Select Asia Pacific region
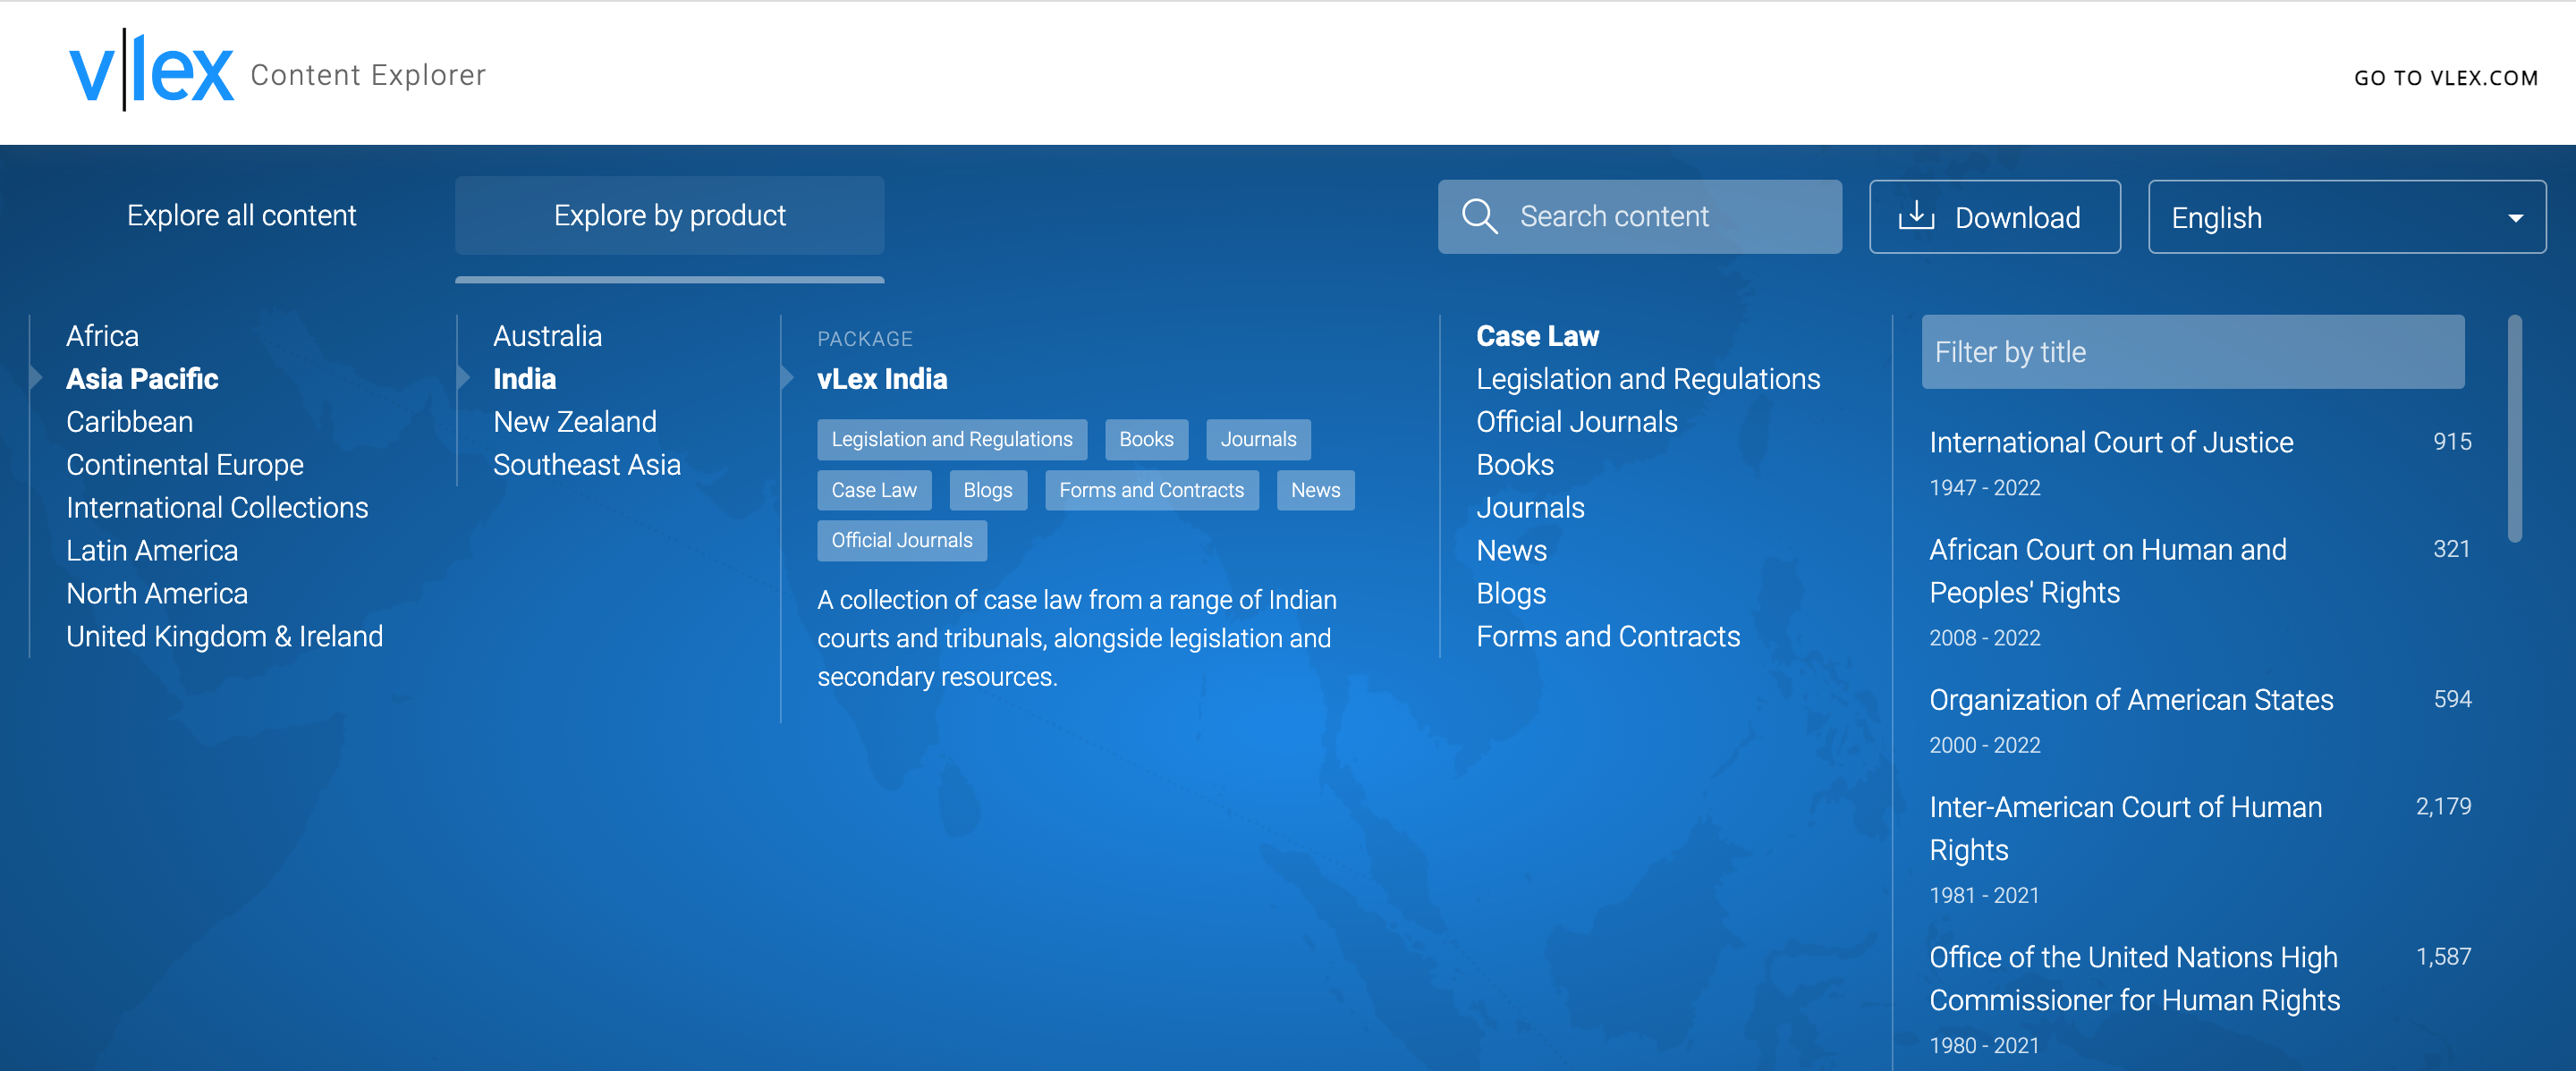 point(142,379)
